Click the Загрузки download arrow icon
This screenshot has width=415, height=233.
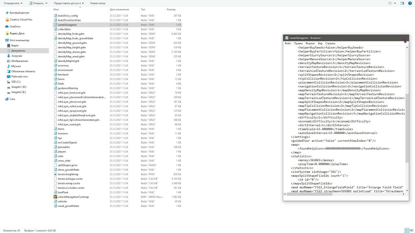pos(9,56)
